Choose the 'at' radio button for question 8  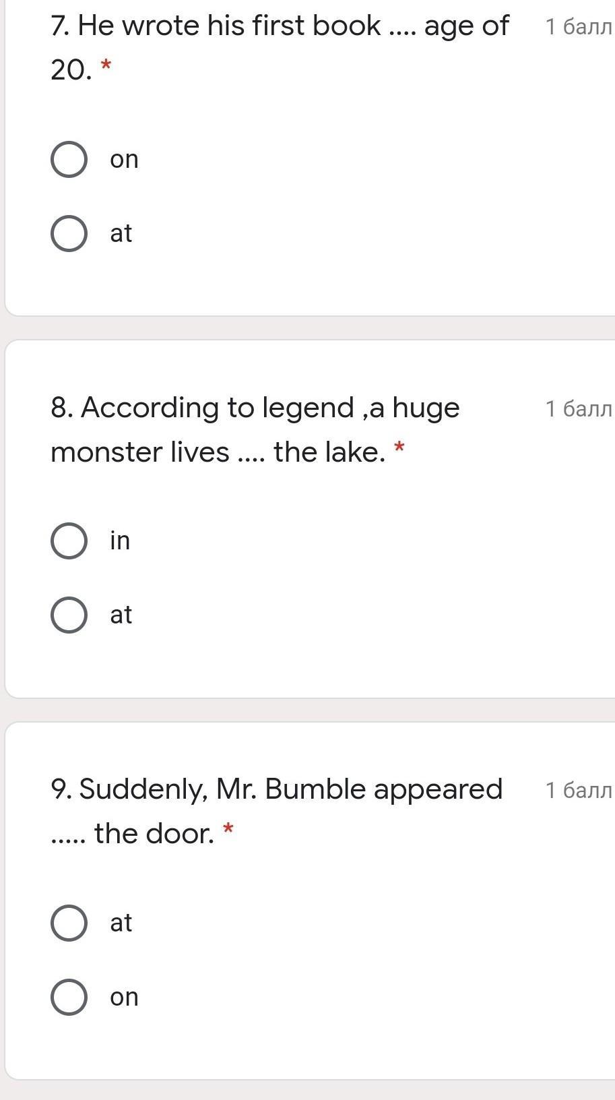(x=69, y=615)
